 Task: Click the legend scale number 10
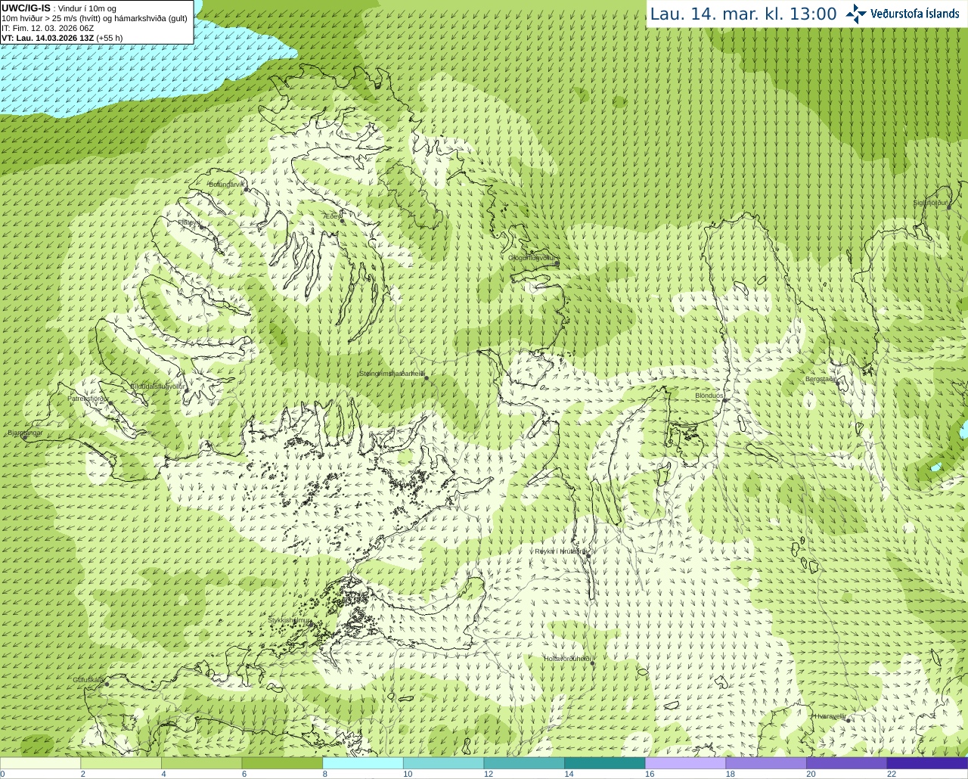(408, 774)
